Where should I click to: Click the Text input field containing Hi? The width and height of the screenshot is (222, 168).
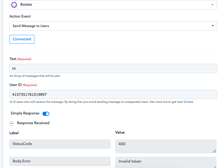pyautogui.click(x=113, y=68)
